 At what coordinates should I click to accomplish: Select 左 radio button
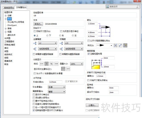coord(73,36)
